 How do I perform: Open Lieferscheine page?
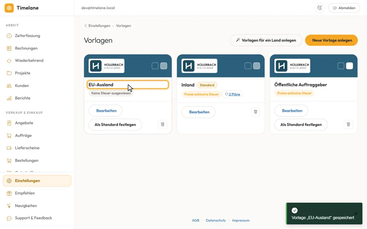tap(37, 148)
